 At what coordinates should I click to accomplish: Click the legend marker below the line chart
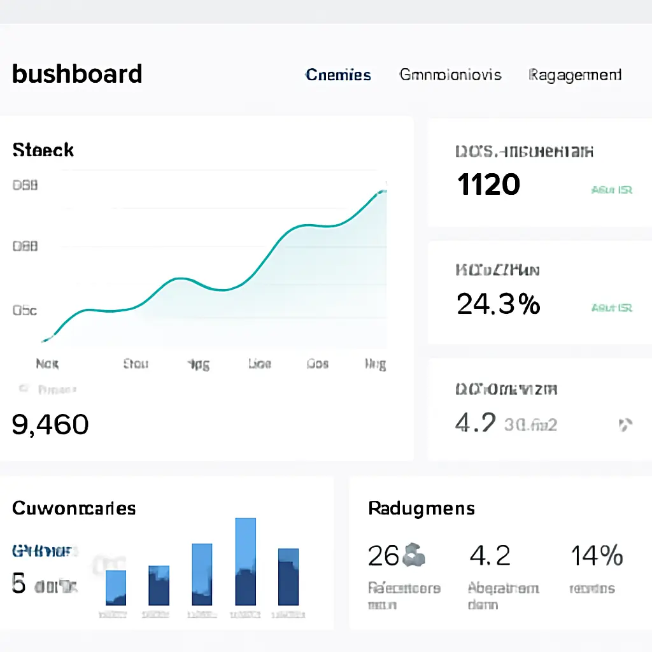click(23, 388)
